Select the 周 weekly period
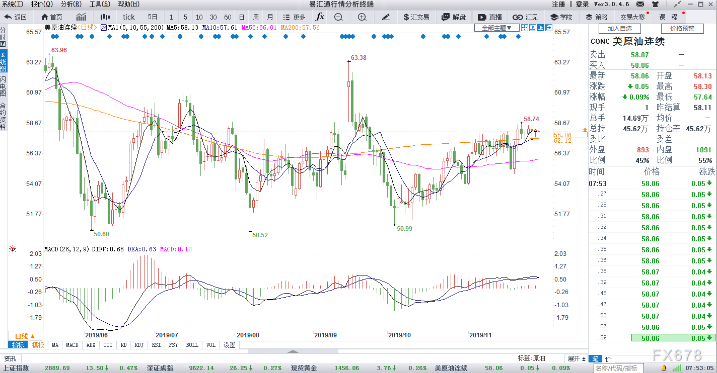This screenshot has width=717, height=373. 256,17
